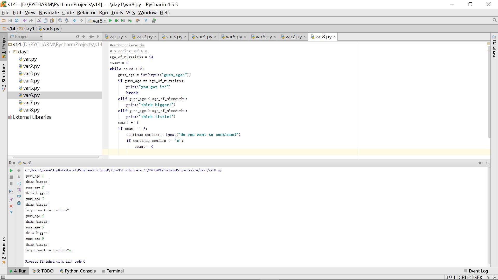Click Search Everywhere magnifier at top right
This screenshot has width=498, height=280.
[x=494, y=20]
